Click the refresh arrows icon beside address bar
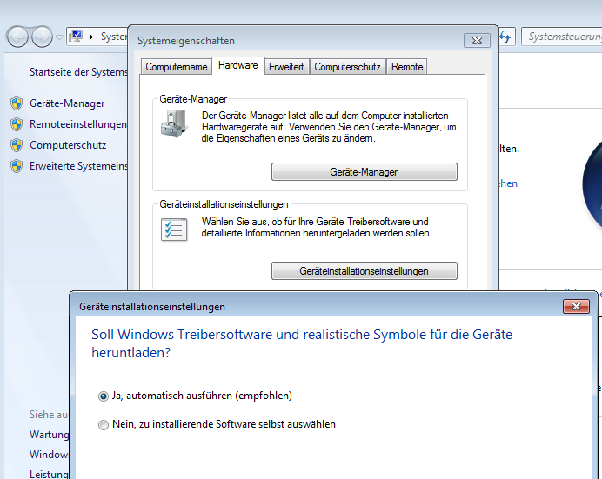Screen dimensions: 602x479 point(505,37)
